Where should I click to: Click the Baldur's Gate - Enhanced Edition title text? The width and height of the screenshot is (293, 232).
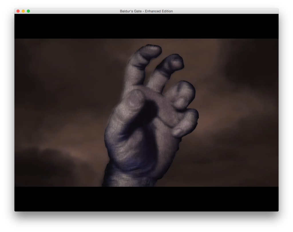point(146,11)
